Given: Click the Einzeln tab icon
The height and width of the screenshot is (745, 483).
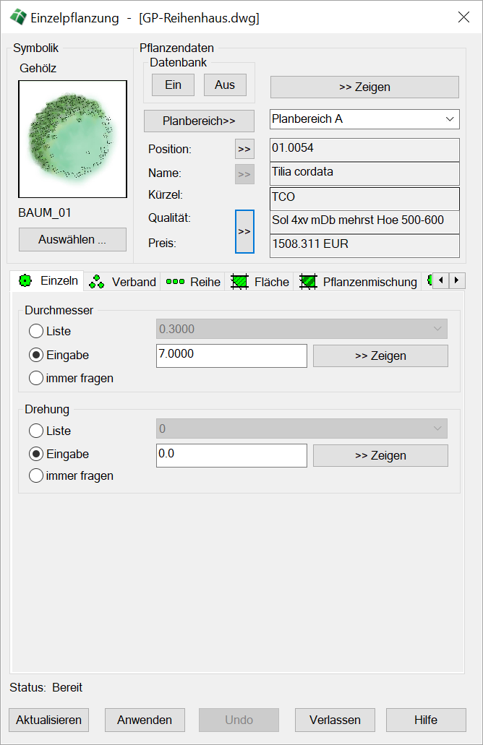Looking at the screenshot, I should tap(25, 281).
